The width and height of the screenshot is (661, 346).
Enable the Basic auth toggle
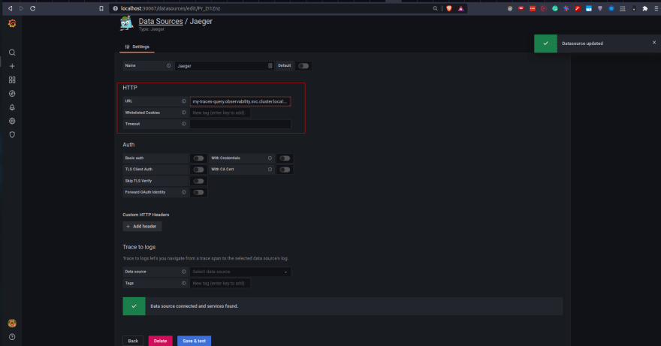[198, 158]
